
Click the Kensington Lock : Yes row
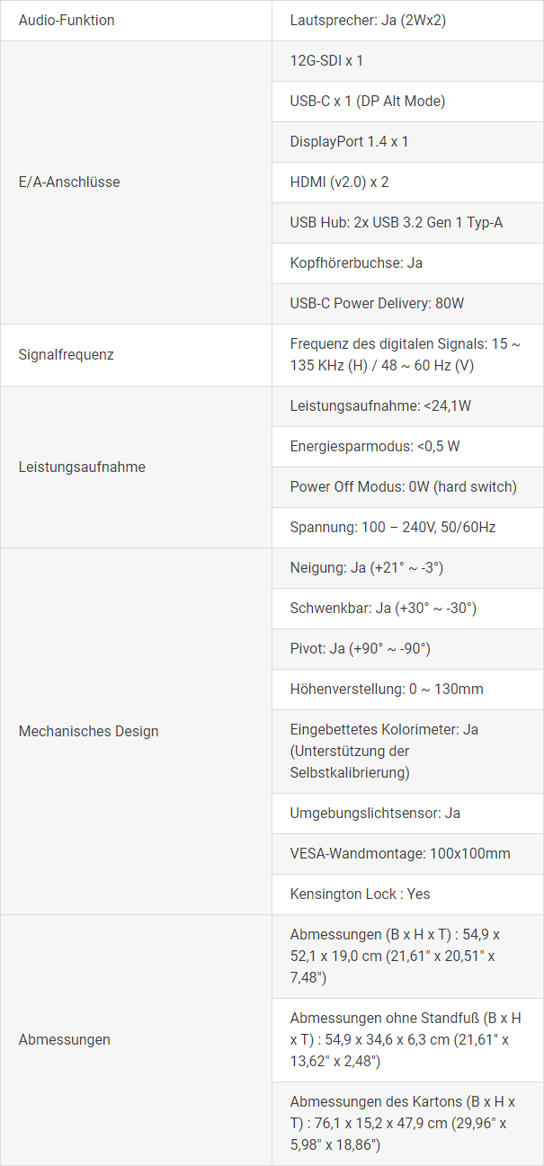pyautogui.click(x=407, y=895)
